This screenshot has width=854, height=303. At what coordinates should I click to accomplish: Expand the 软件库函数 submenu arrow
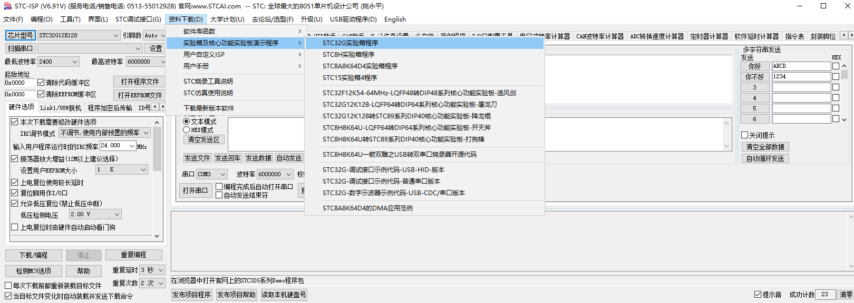pos(299,32)
